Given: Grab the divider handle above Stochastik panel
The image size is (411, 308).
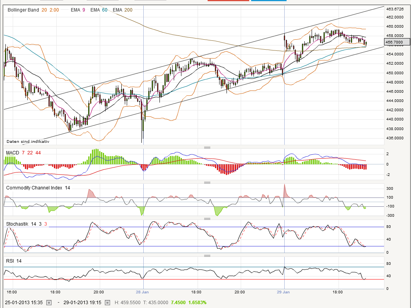Looking at the screenshot, I should [207, 219].
